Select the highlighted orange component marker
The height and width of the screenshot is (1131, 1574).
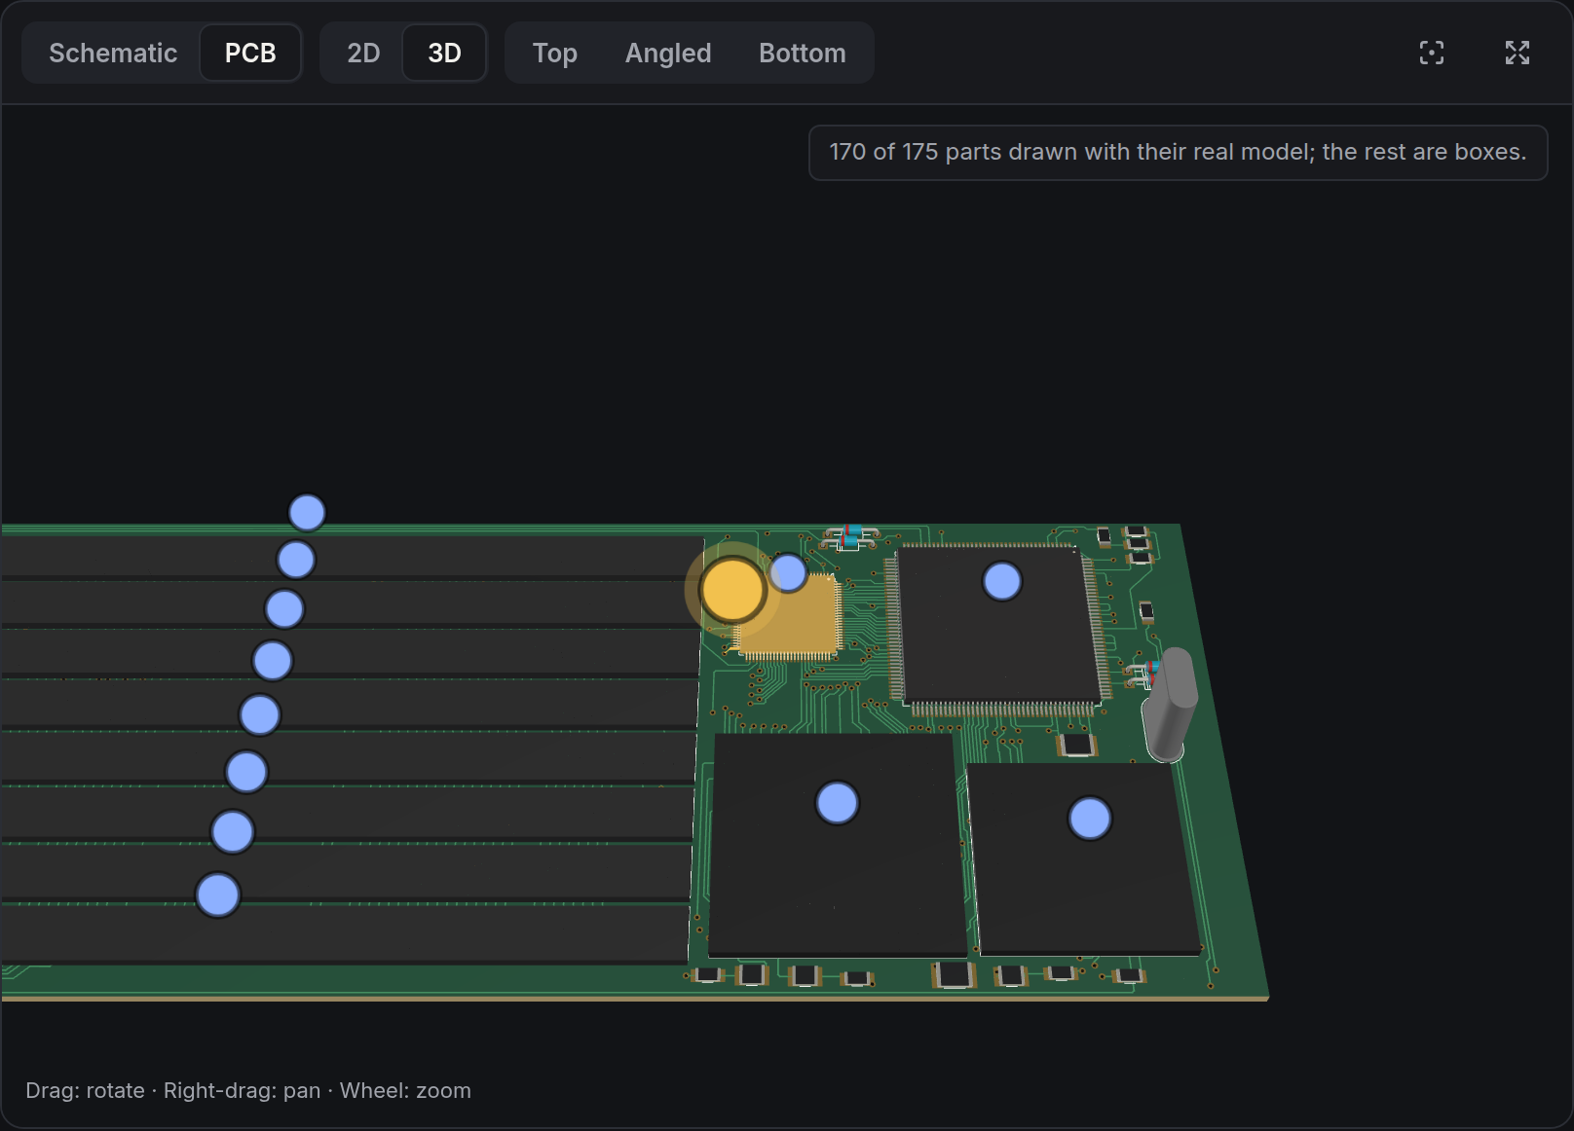click(x=732, y=590)
